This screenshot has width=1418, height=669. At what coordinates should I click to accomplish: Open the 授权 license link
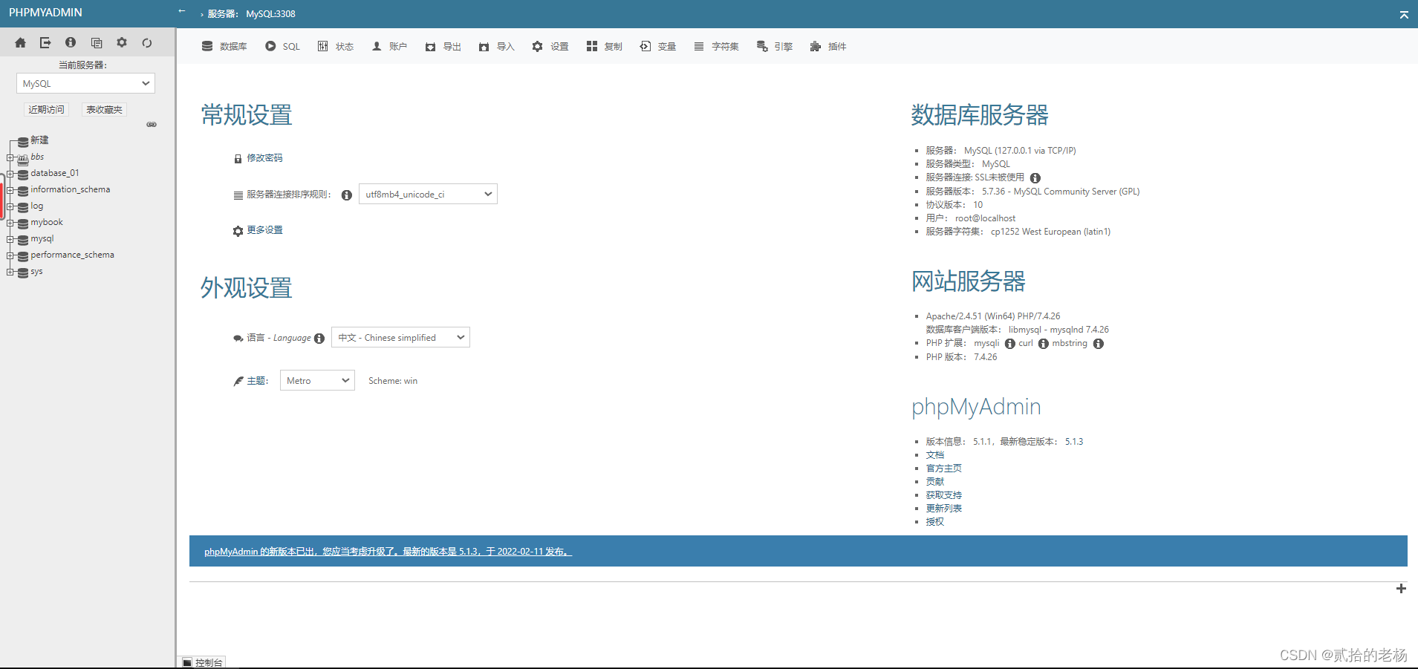(935, 522)
